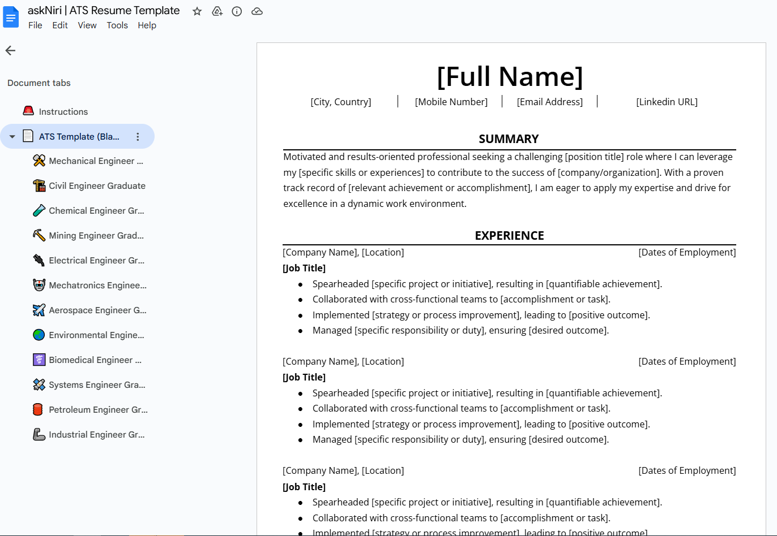Click the Systems Engineer satellite icon

(39, 384)
